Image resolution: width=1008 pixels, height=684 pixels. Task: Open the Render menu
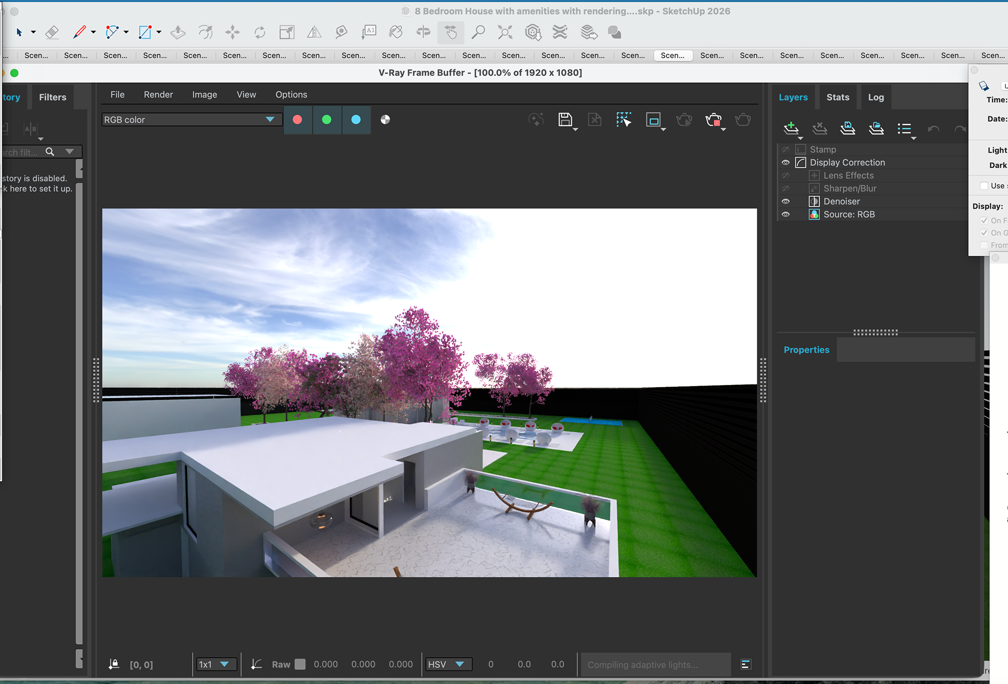(x=158, y=95)
